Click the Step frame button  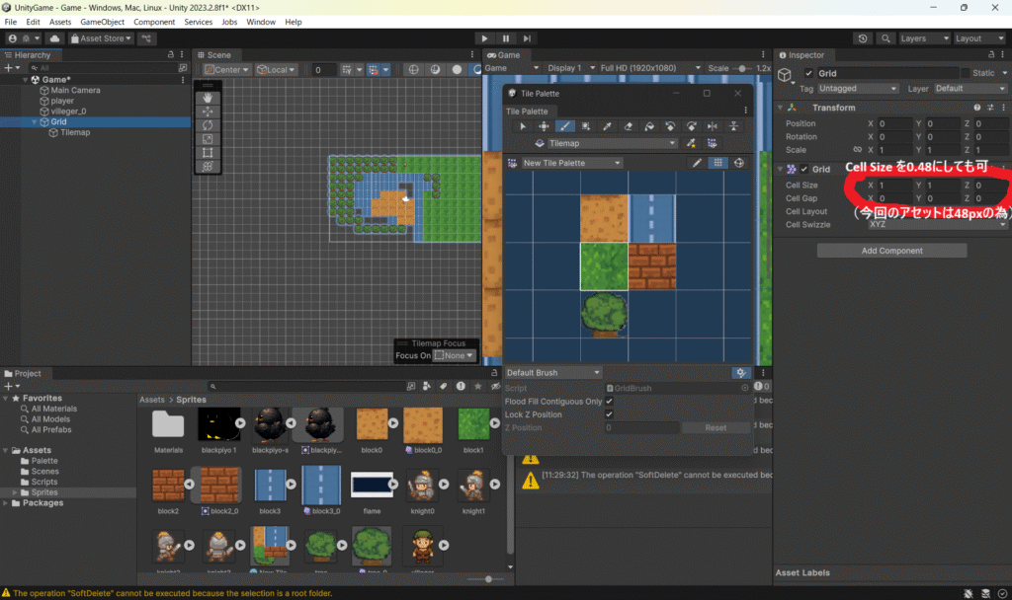[528, 38]
